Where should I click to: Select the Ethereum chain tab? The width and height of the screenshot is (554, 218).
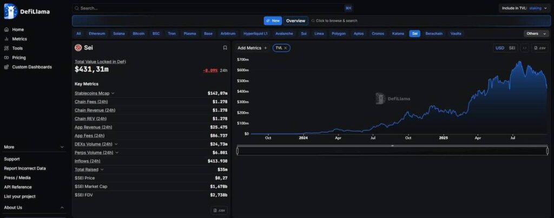point(97,33)
